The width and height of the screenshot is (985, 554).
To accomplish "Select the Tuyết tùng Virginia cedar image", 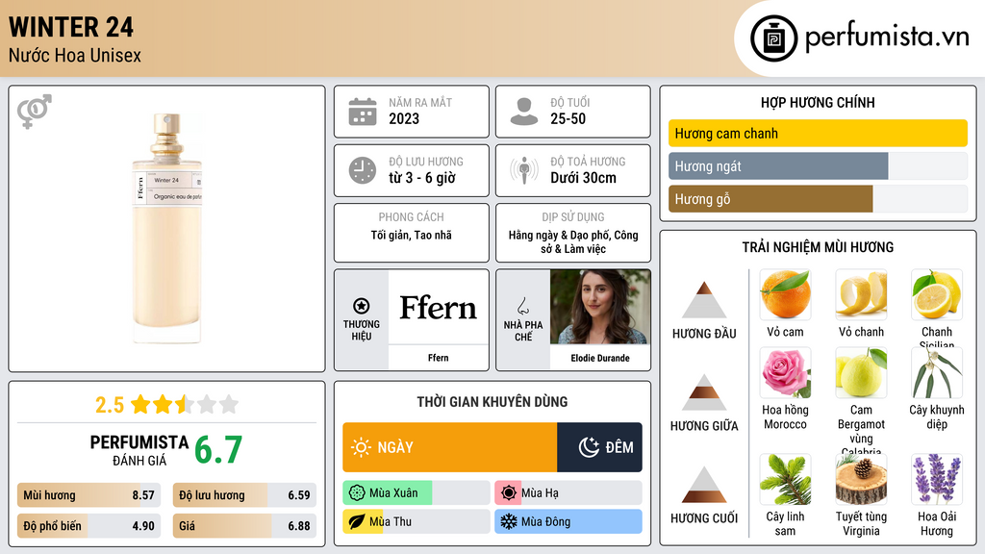I will pos(861,480).
